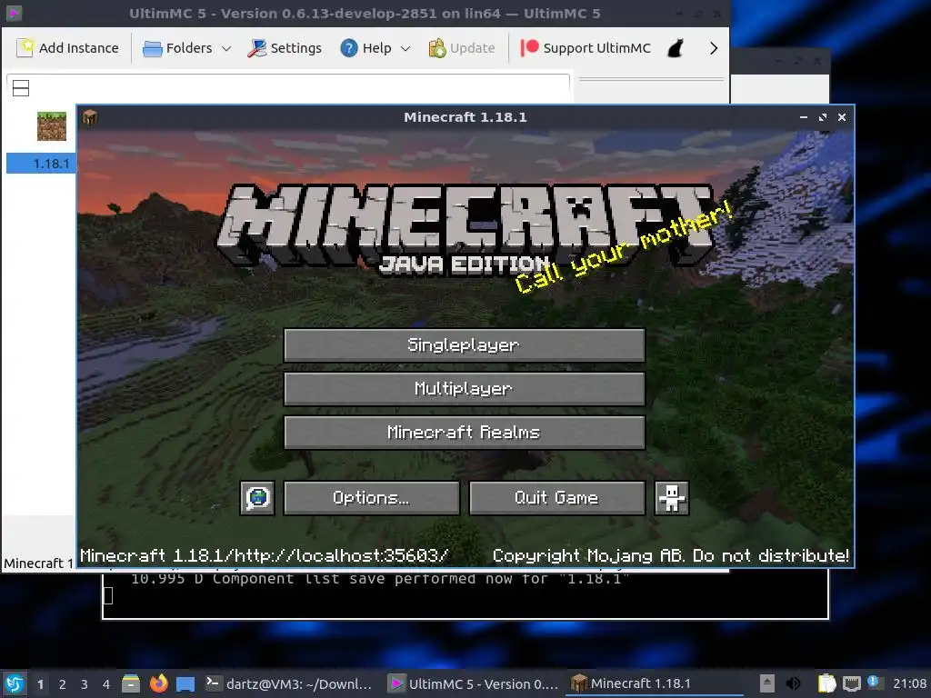Open Minecraft Realms

click(465, 432)
